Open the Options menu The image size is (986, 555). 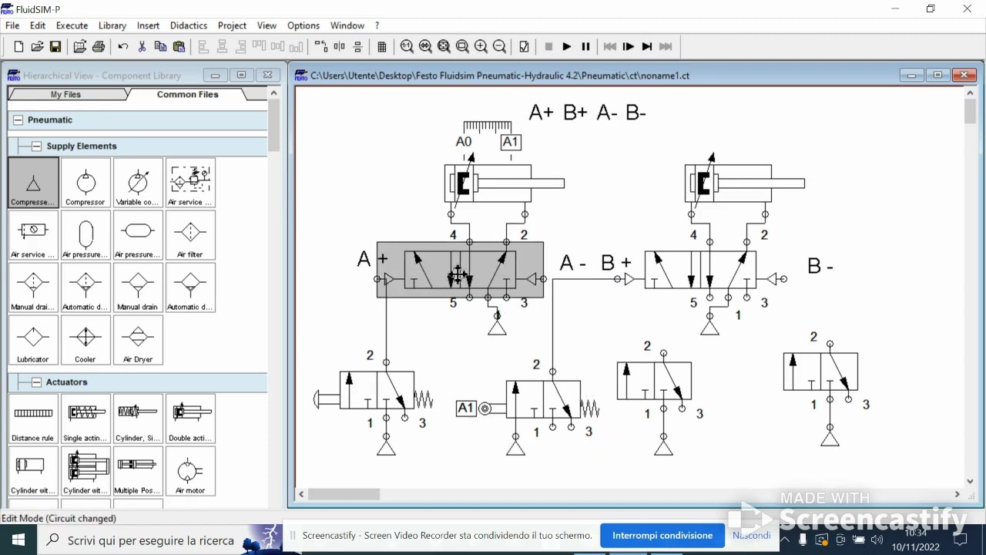point(304,25)
